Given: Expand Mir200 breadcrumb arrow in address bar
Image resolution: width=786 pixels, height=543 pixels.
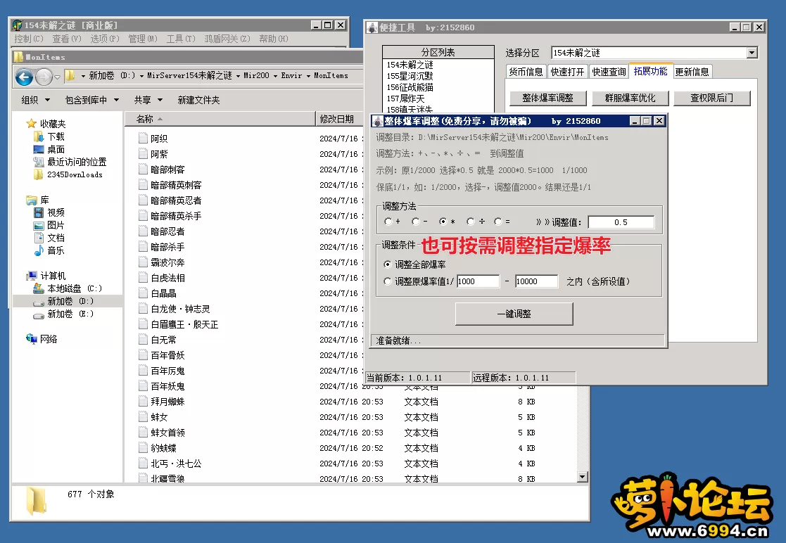Looking at the screenshot, I should (274, 76).
